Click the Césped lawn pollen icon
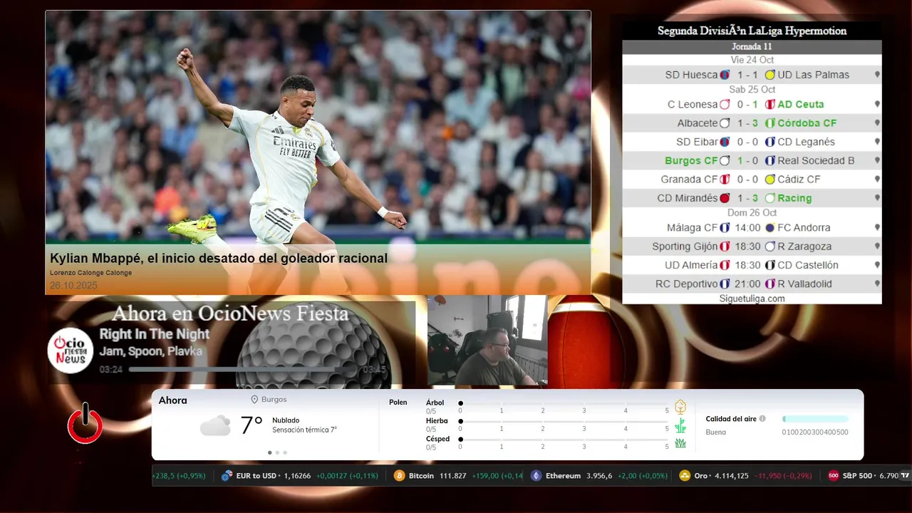 [680, 443]
